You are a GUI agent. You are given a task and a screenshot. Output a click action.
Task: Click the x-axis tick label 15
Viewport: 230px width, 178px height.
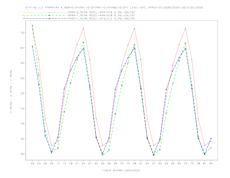tap(64, 163)
